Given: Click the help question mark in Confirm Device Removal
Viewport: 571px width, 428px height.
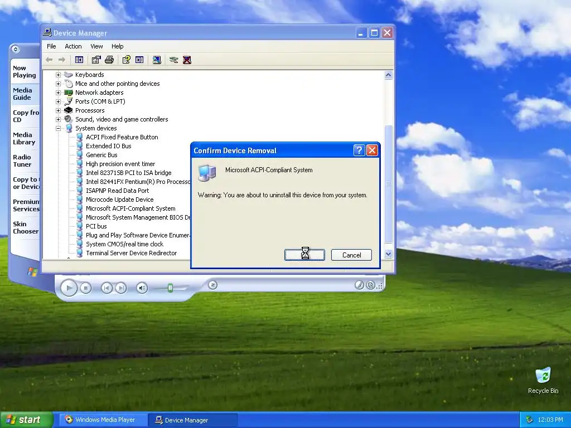Looking at the screenshot, I should [x=359, y=150].
